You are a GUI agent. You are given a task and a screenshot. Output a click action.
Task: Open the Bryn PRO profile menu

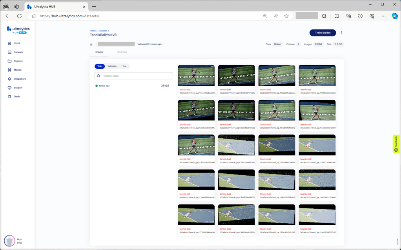click(x=9, y=241)
